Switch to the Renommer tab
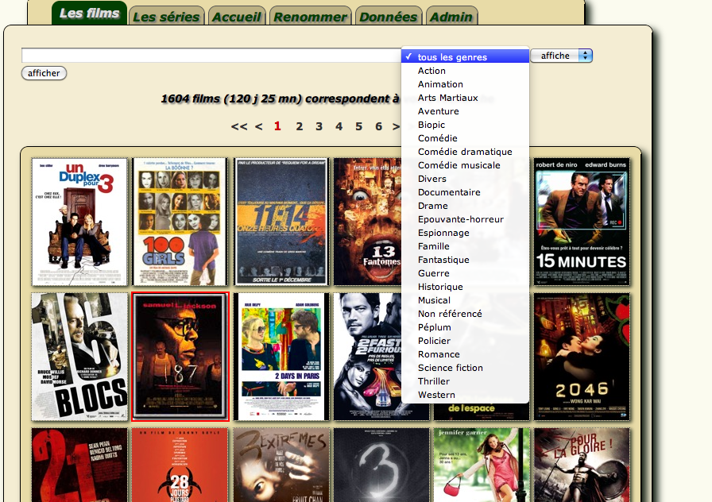The height and width of the screenshot is (502, 712). pos(310,17)
